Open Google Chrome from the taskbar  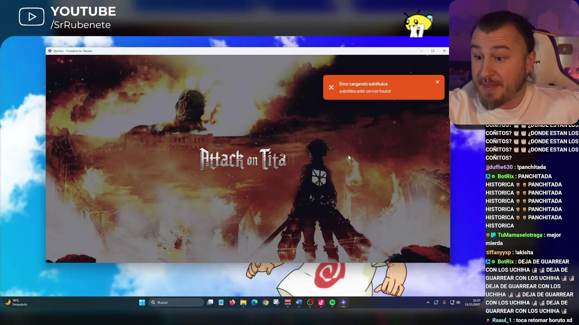point(266,302)
